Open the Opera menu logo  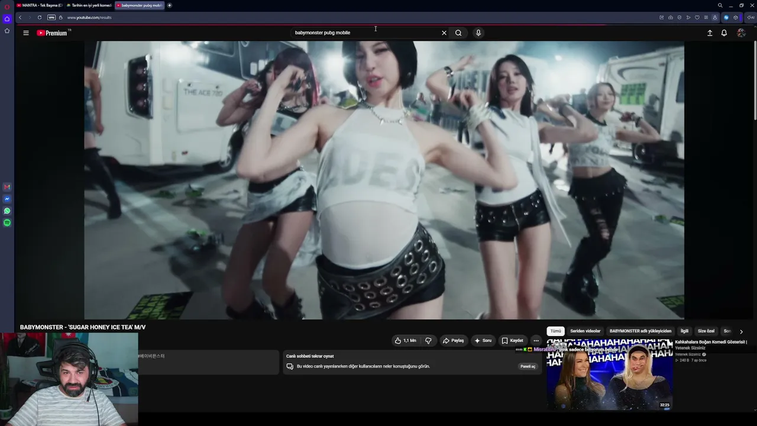click(x=7, y=7)
